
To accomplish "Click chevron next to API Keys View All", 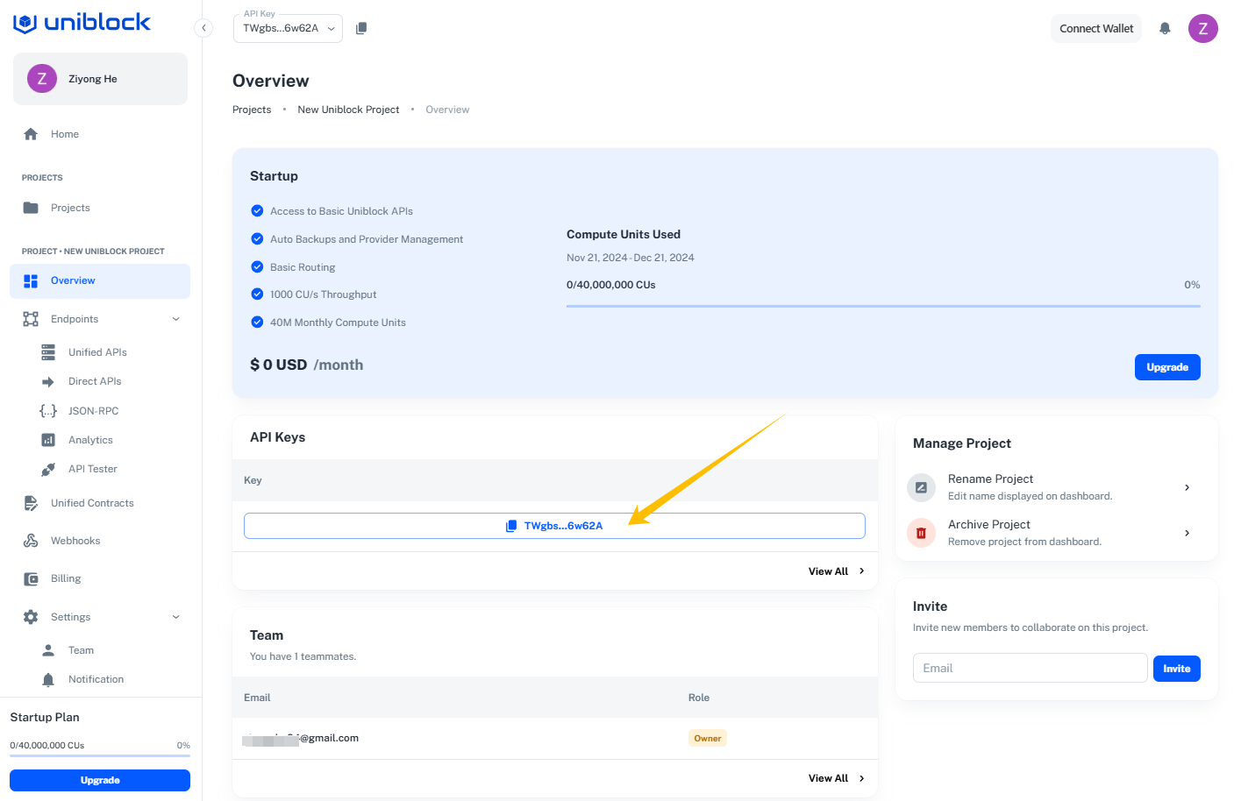I will [862, 571].
